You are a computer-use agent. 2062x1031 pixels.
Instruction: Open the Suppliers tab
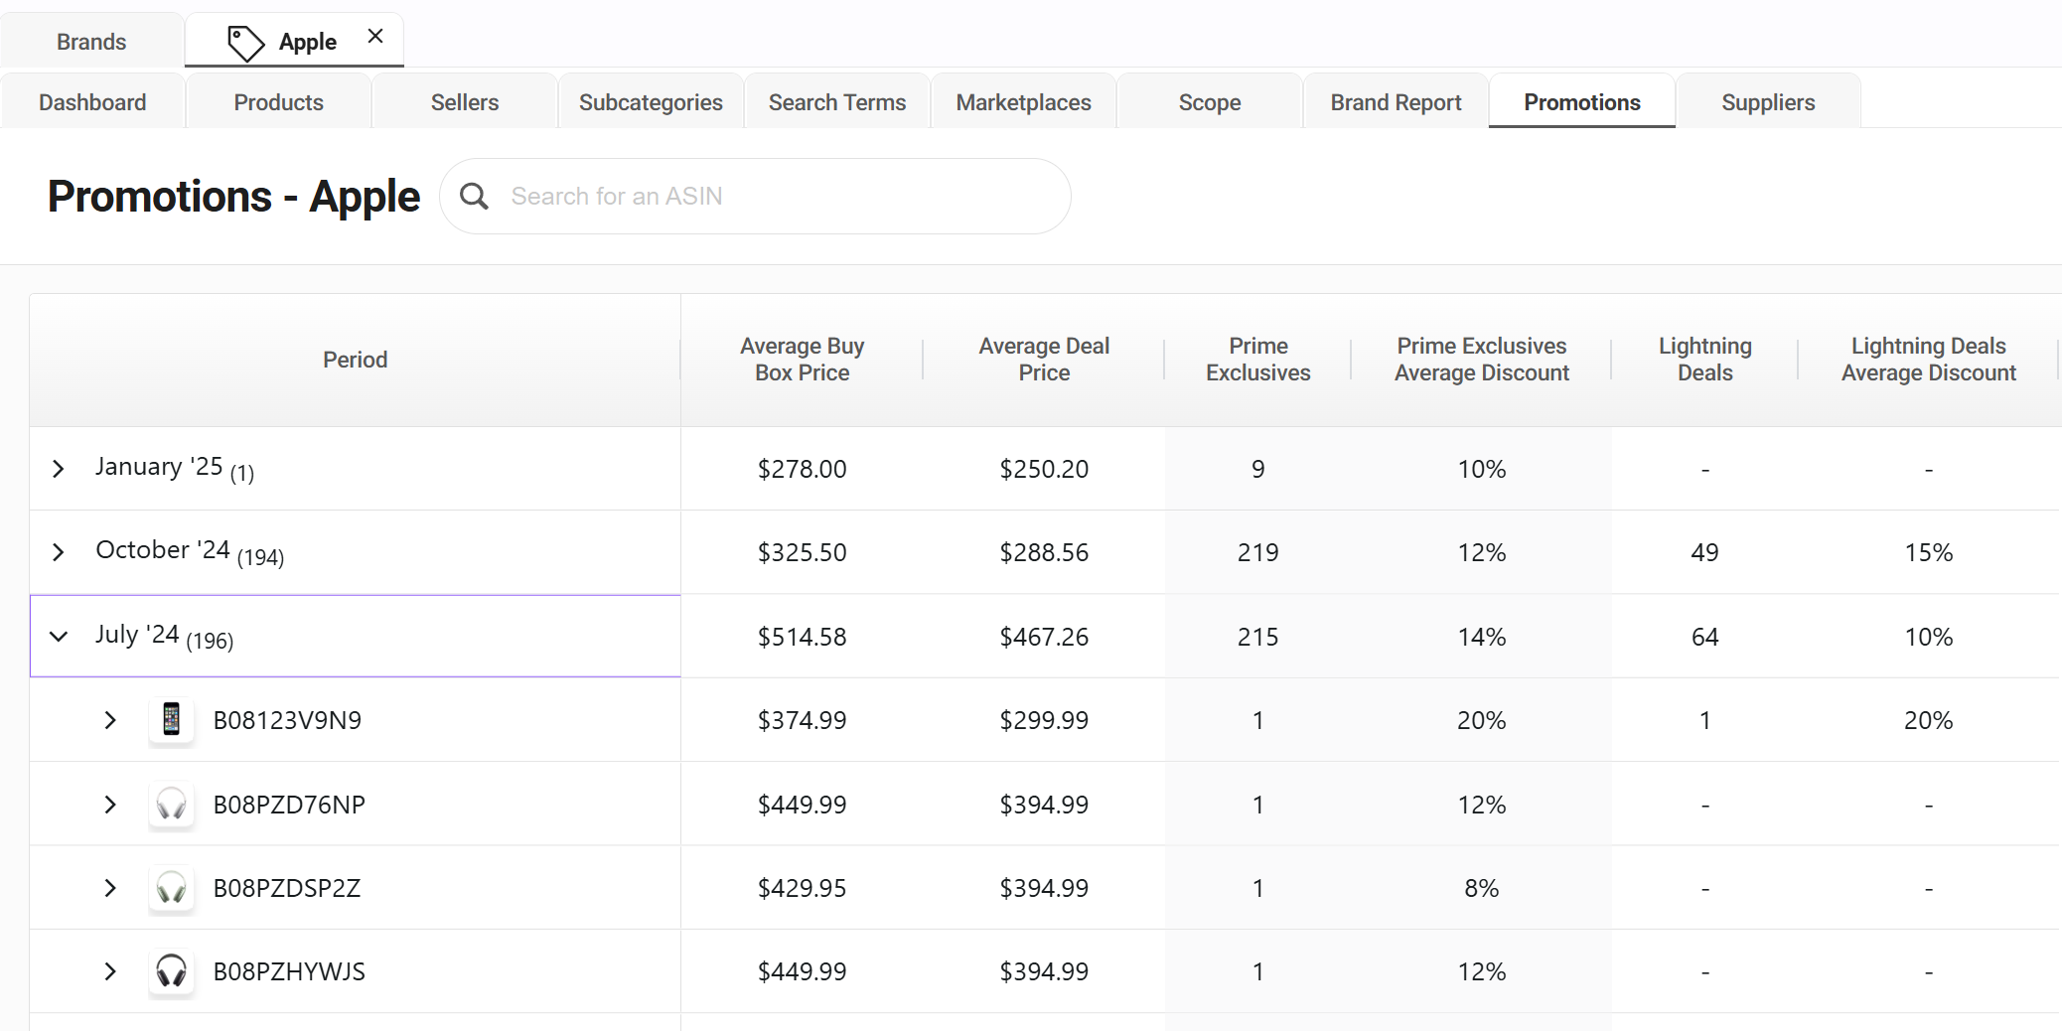click(1769, 102)
